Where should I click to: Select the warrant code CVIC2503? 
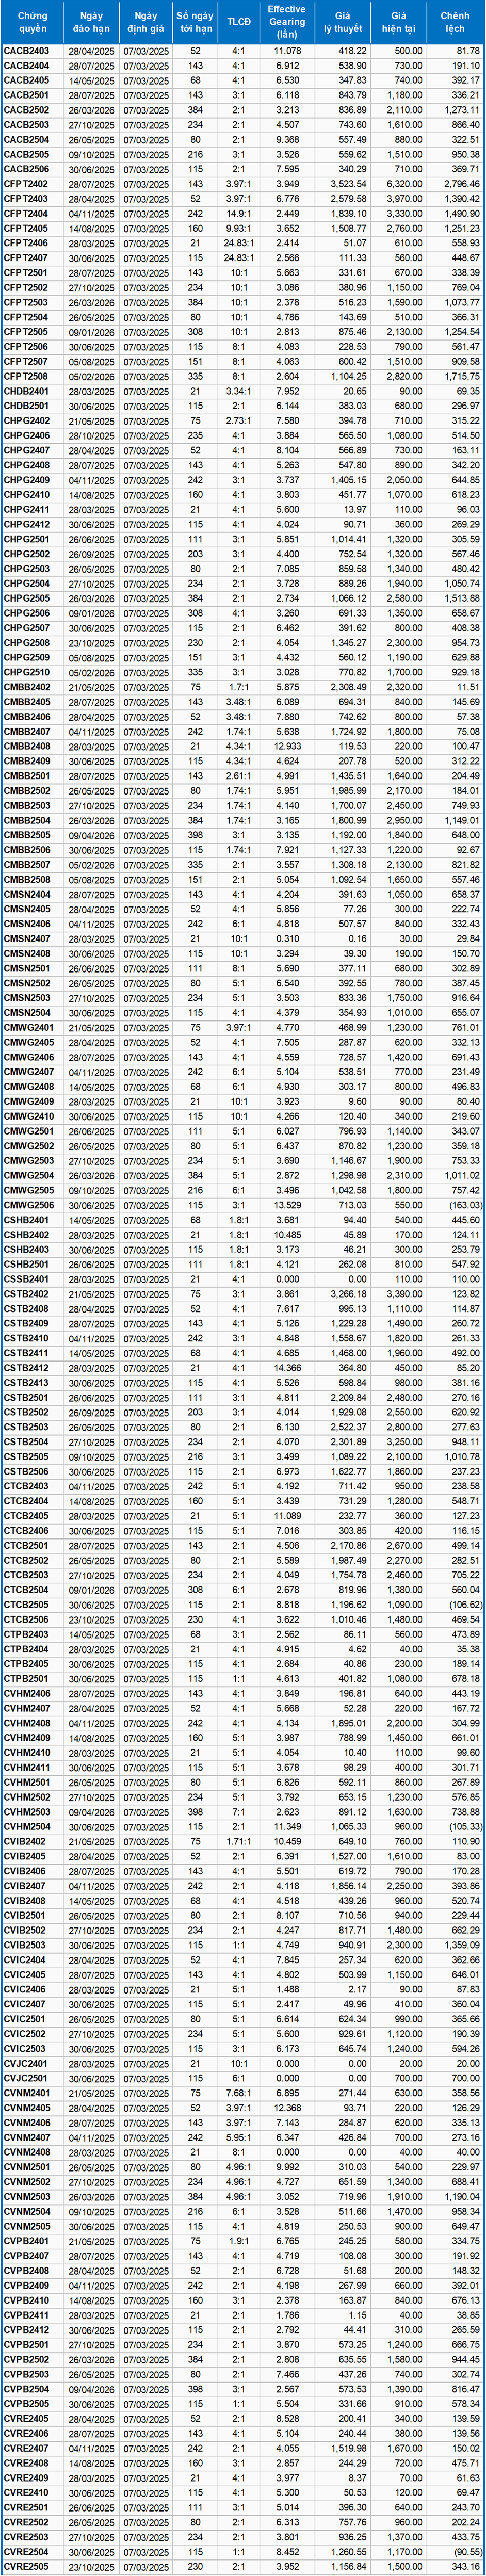(x=25, y=2049)
